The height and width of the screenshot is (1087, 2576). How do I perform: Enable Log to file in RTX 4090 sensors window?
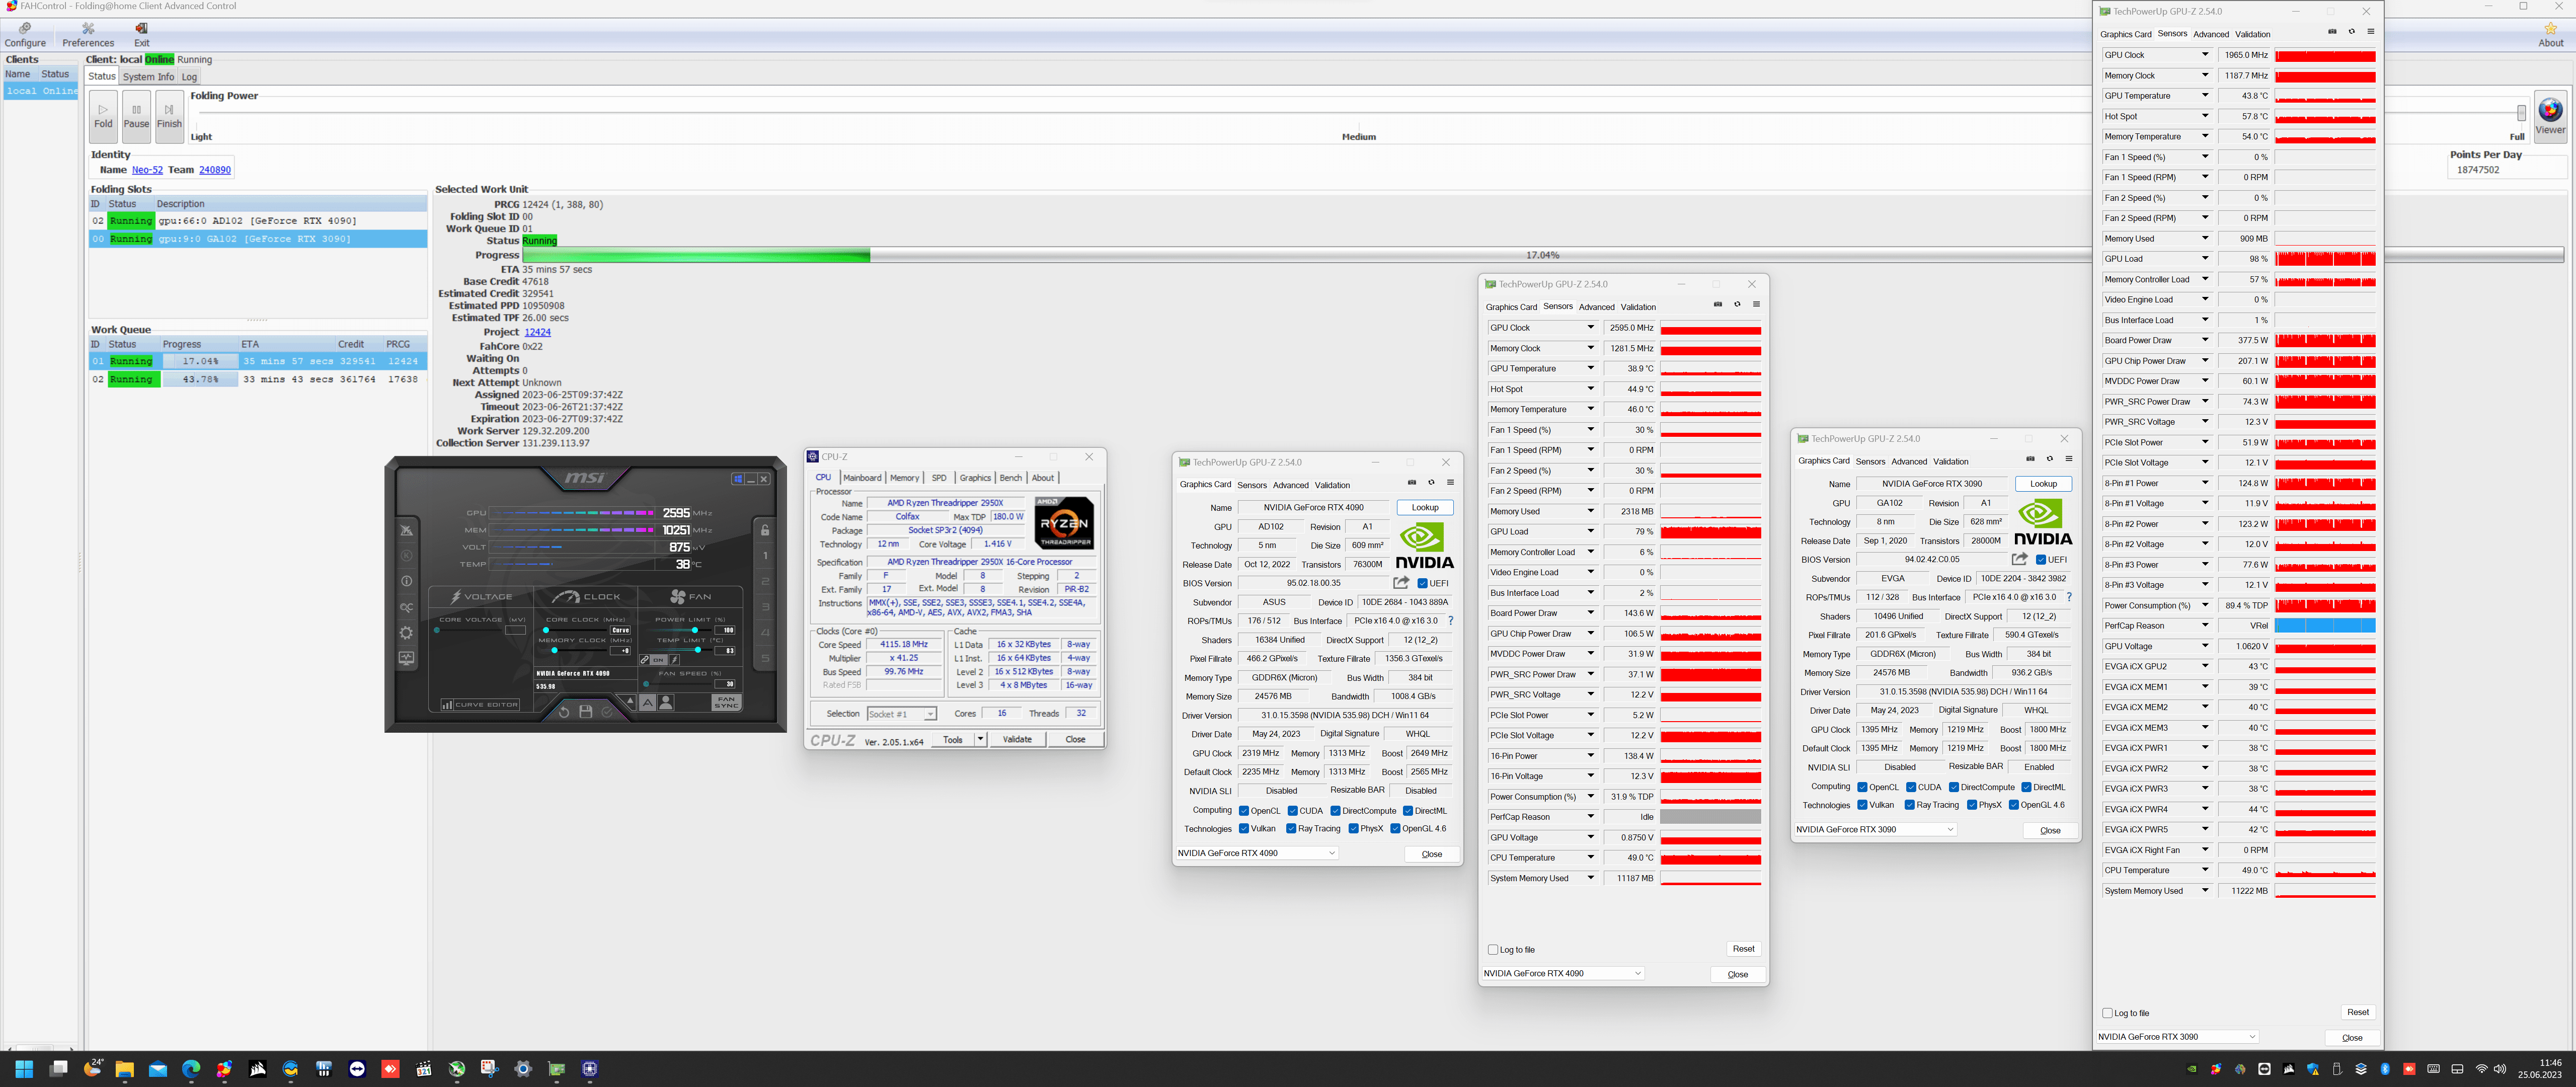pos(1493,950)
